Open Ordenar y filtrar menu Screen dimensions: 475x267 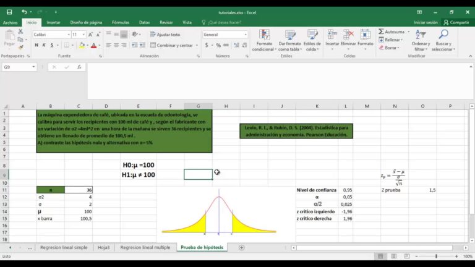pos(421,40)
